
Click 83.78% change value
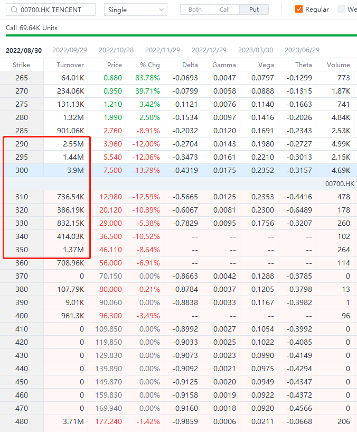(x=147, y=78)
